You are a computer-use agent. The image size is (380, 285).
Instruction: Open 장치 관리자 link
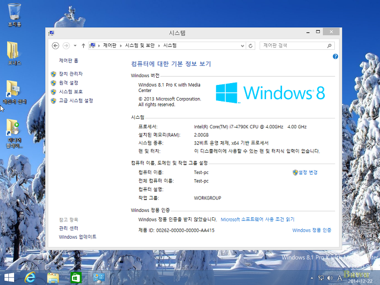(x=71, y=74)
